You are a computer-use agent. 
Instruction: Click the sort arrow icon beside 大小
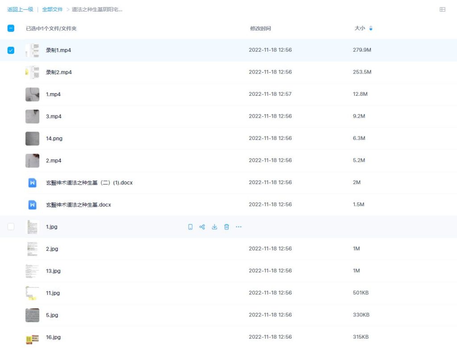(370, 29)
